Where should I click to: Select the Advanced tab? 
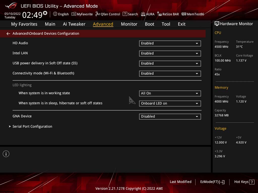tap(103, 24)
